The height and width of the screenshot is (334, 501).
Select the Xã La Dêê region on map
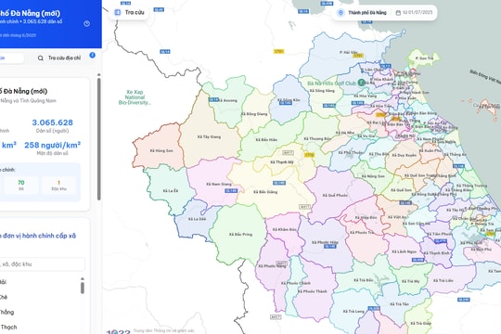tap(197, 219)
